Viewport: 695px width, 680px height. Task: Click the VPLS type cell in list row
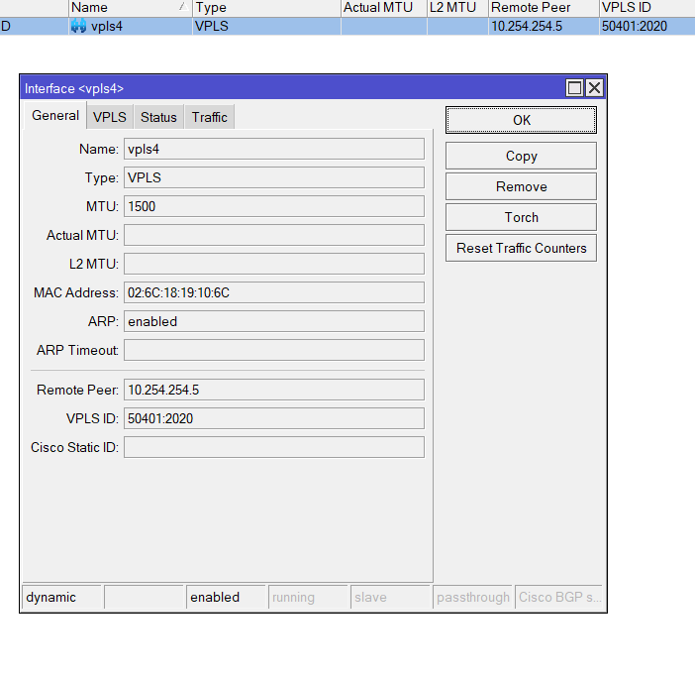click(266, 26)
